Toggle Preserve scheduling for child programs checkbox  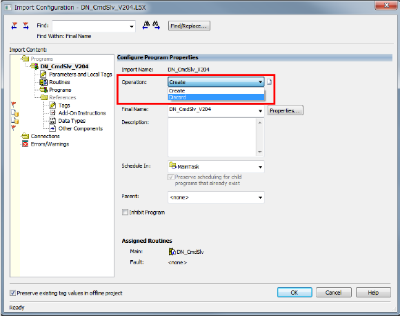170,177
